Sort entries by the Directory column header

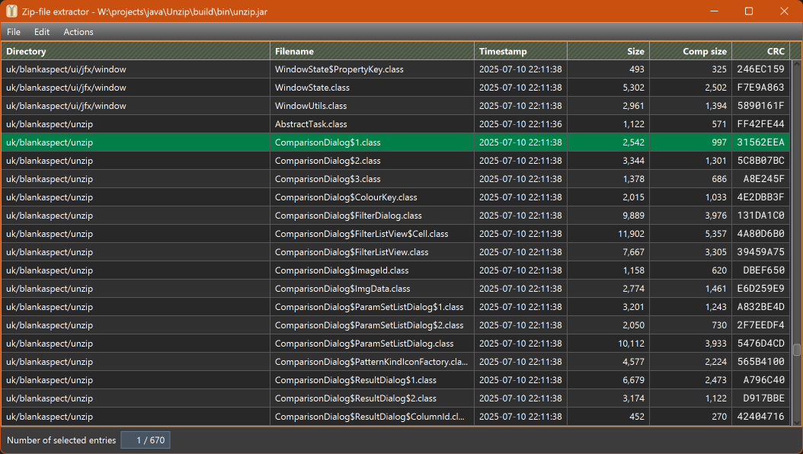point(135,51)
